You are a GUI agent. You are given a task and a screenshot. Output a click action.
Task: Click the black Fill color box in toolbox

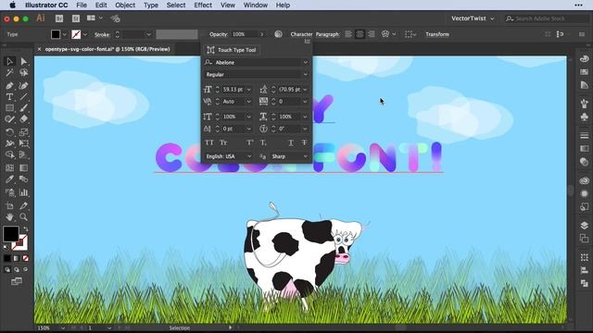[x=11, y=234]
